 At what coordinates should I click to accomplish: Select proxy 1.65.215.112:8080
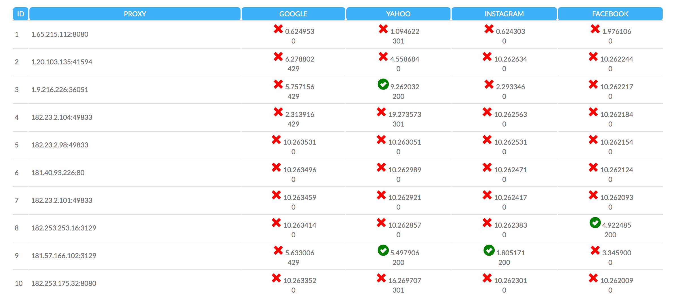(x=60, y=34)
